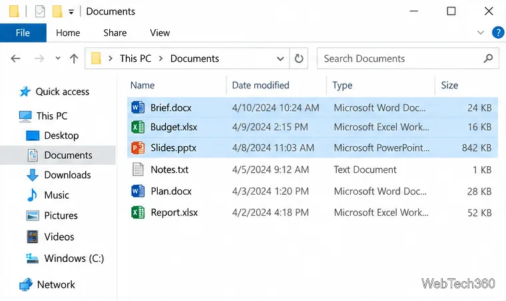The width and height of the screenshot is (506, 301).
Task: Go back with the left arrow
Action: [x=15, y=58]
